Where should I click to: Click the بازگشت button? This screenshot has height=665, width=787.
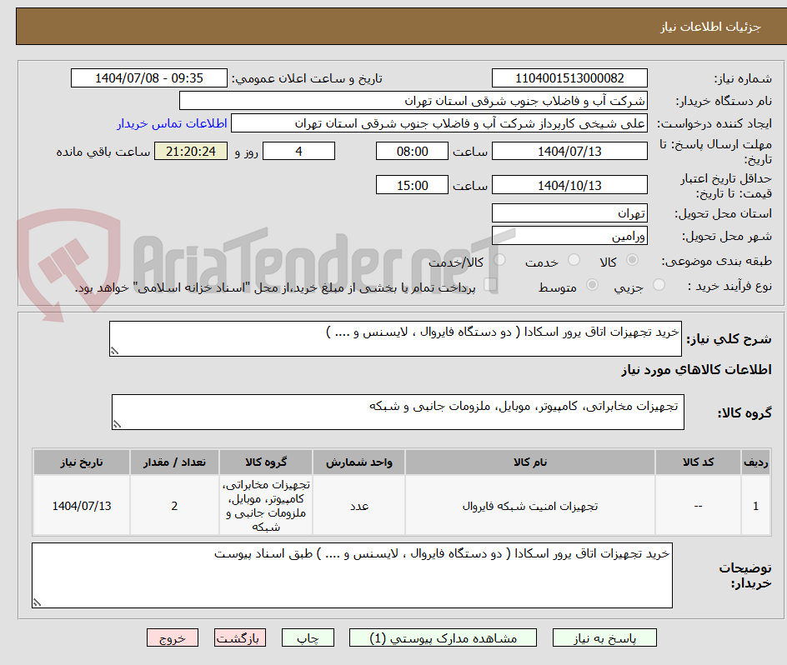tap(240, 637)
